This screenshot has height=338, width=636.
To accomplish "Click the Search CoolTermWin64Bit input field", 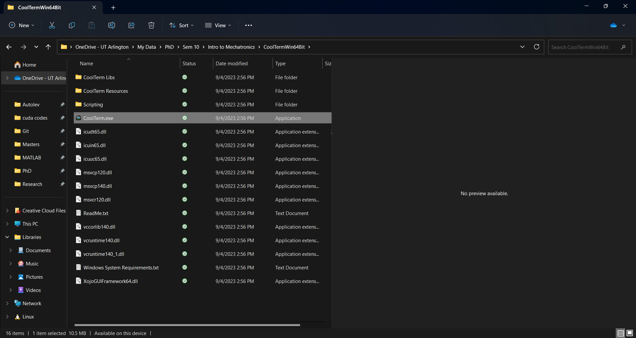I will [x=583, y=47].
